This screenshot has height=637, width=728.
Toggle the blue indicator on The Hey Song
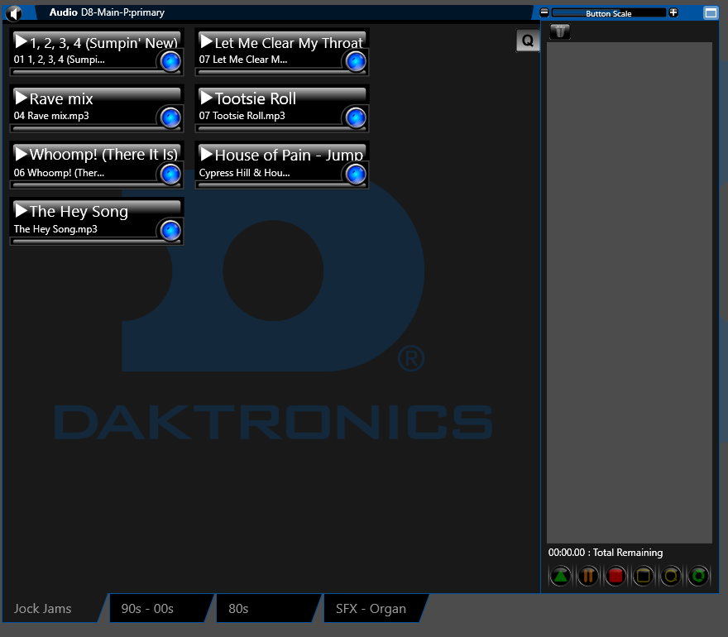pyautogui.click(x=170, y=231)
